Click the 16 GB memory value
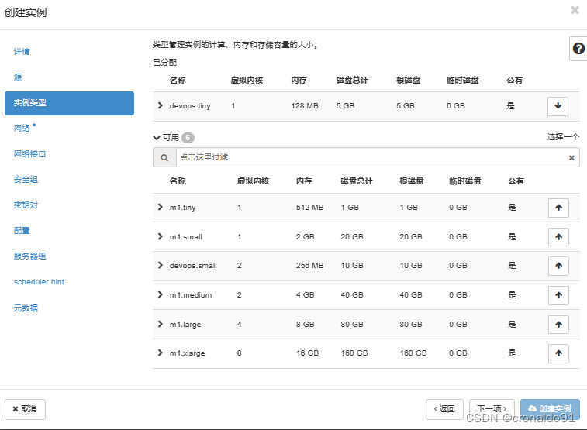 307,353
